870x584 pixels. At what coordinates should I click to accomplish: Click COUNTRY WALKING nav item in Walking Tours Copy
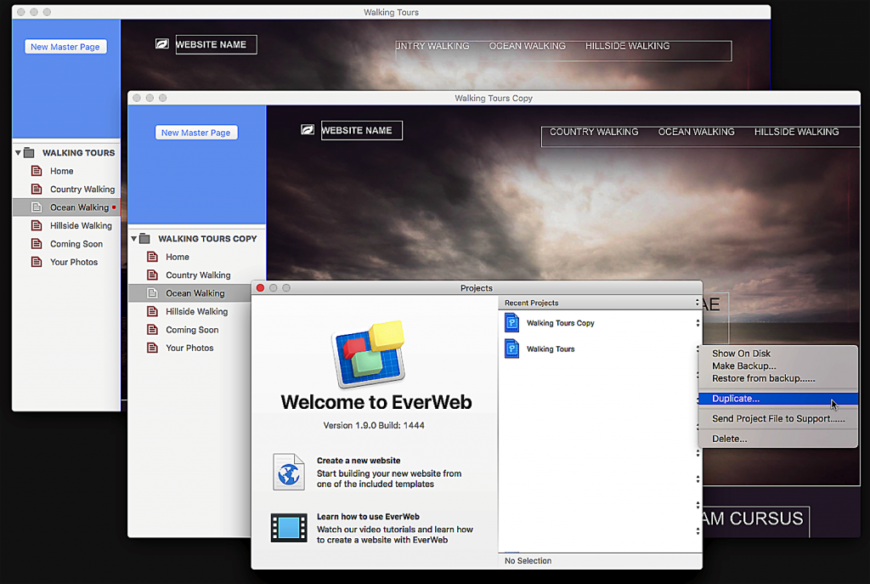pos(594,132)
